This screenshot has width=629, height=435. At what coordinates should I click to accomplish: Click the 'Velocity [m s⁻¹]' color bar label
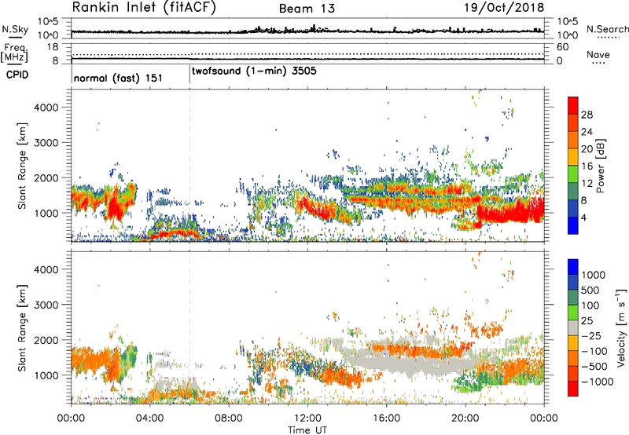pyautogui.click(x=620, y=327)
